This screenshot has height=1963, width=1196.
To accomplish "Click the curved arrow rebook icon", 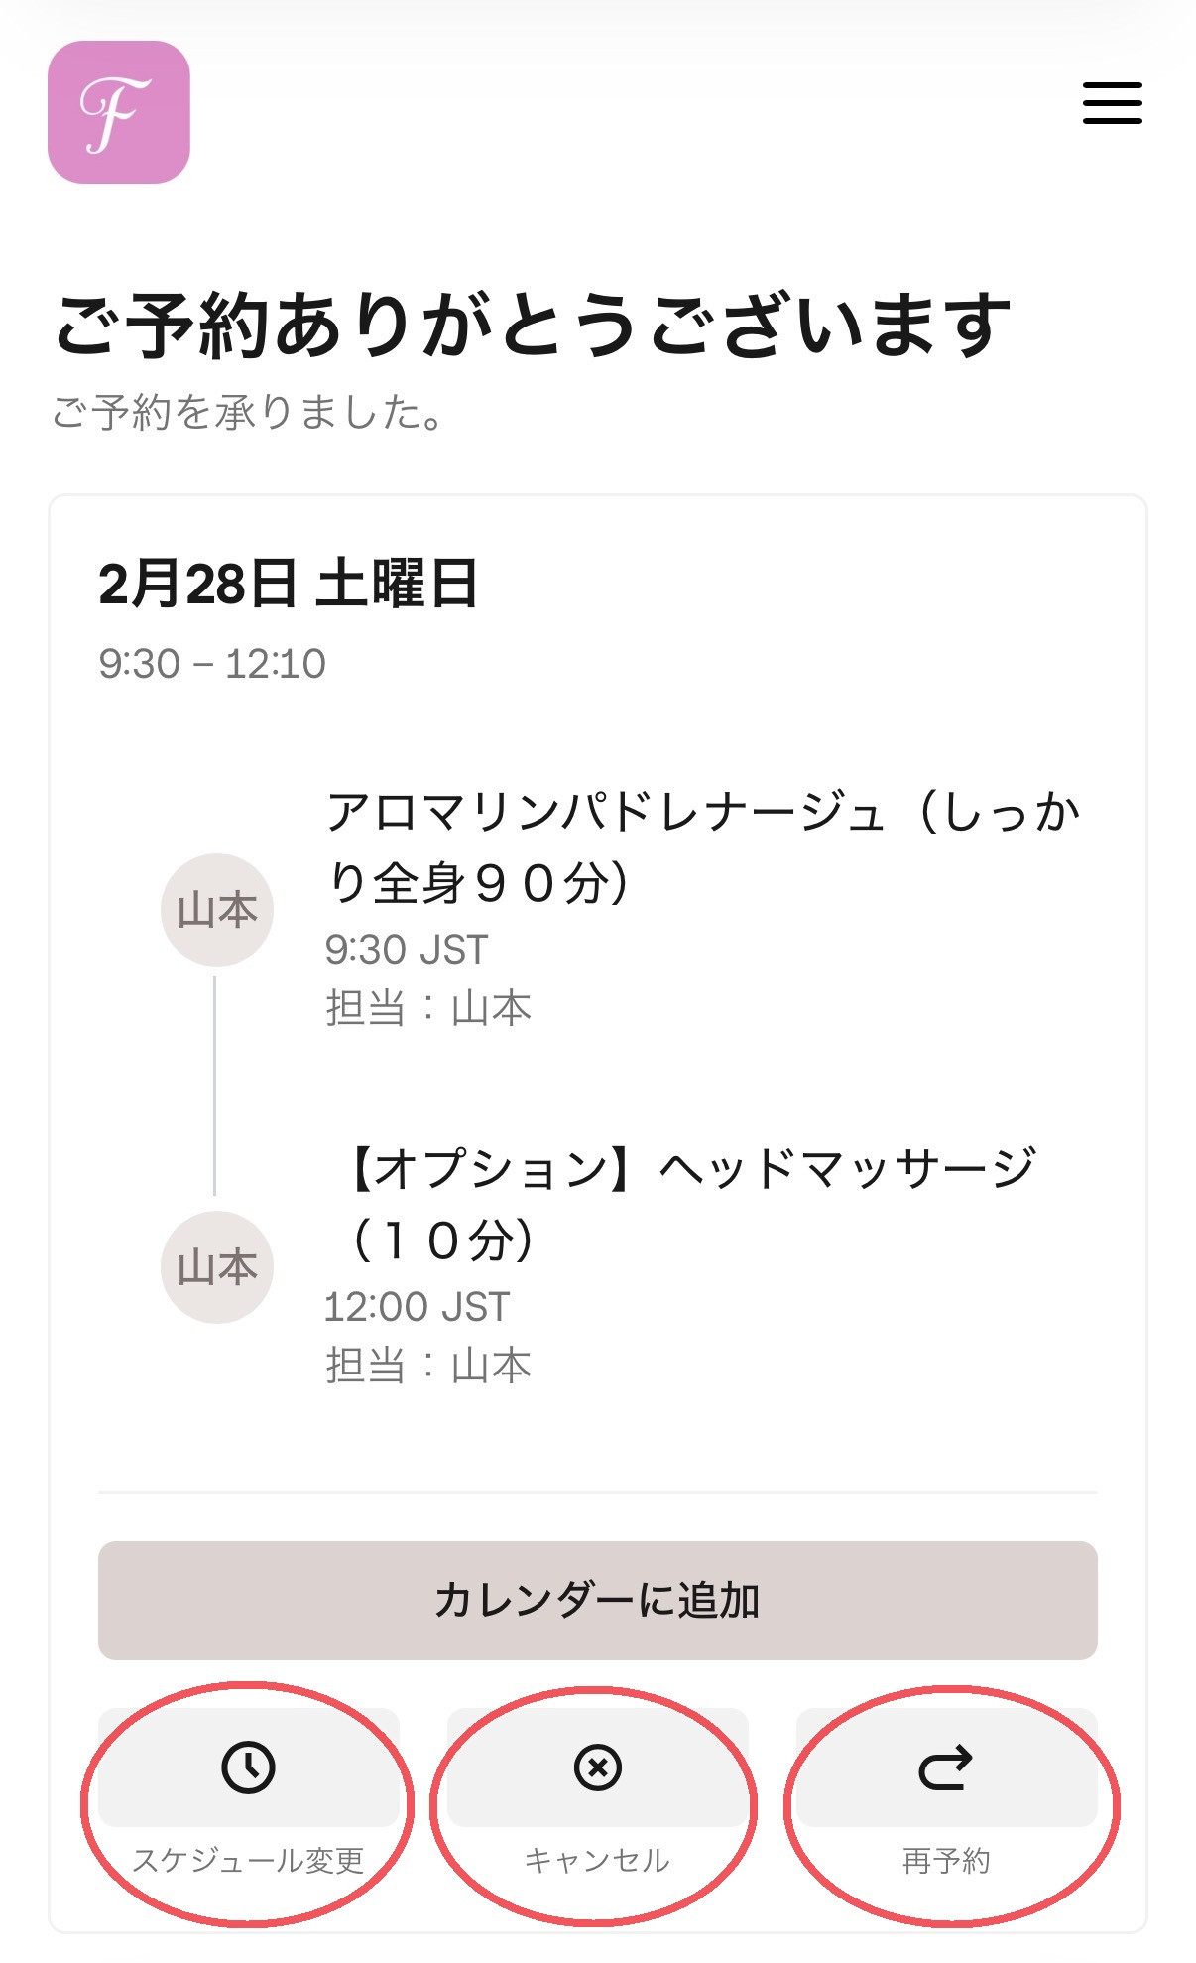I will [946, 1767].
